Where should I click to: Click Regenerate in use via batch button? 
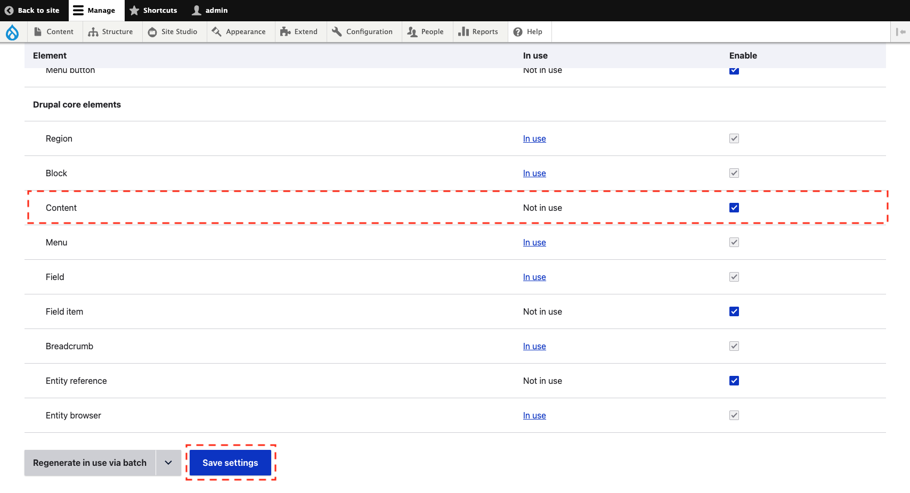coord(90,463)
